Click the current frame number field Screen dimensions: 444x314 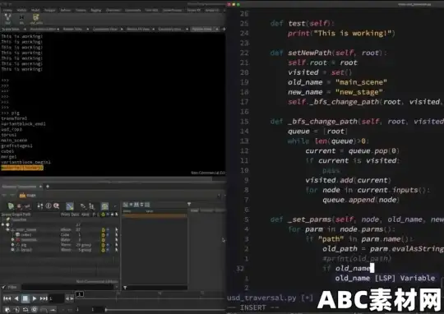57,298
